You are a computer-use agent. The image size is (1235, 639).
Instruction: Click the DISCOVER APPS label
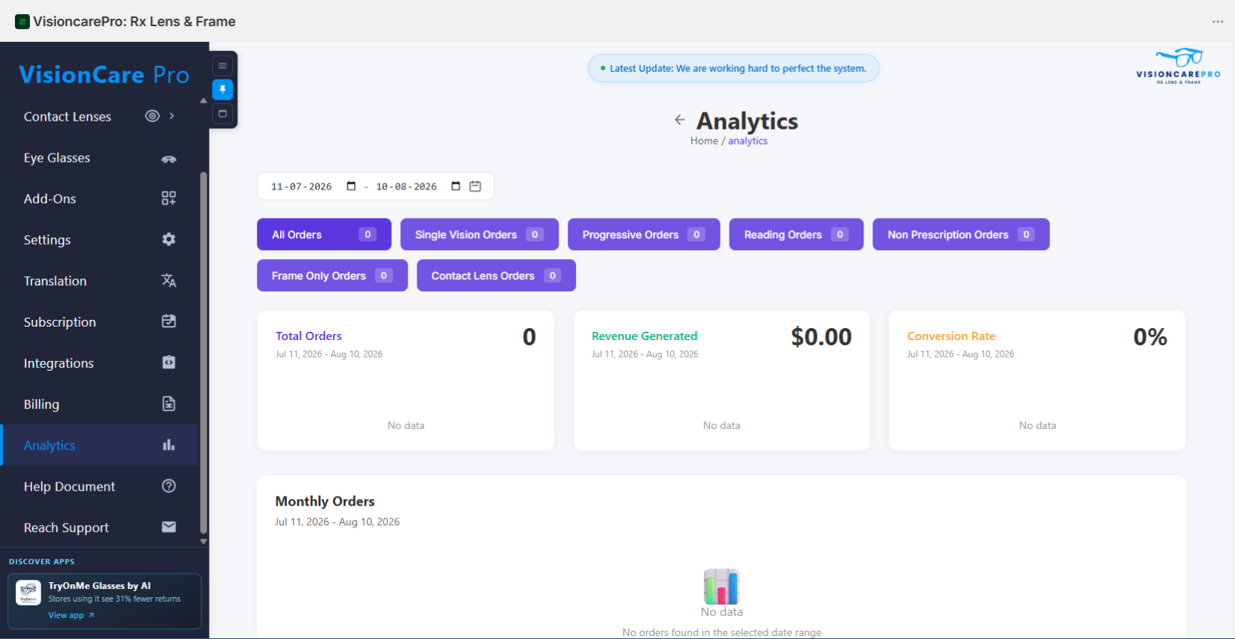click(x=42, y=561)
